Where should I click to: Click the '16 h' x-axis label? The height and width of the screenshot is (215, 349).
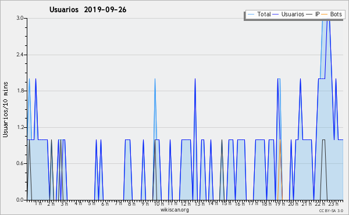(x=240, y=204)
